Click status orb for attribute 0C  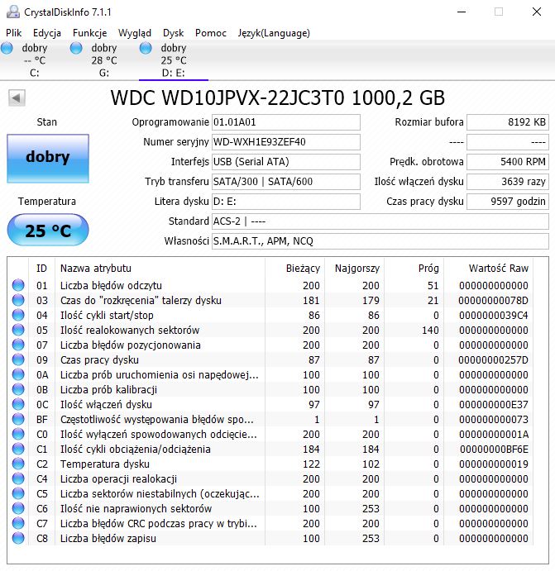(18, 405)
